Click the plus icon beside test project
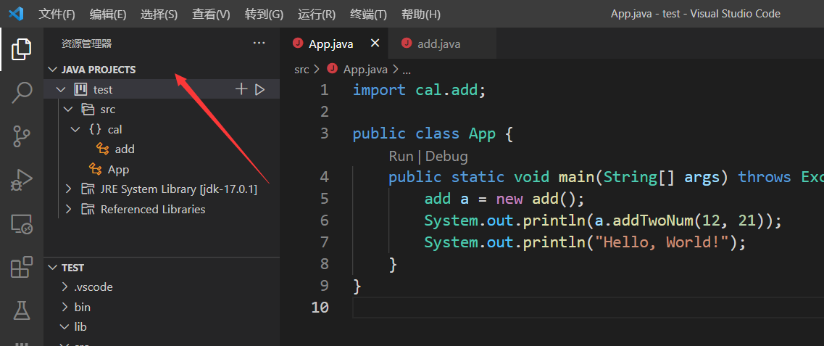The height and width of the screenshot is (346, 824). click(x=241, y=89)
